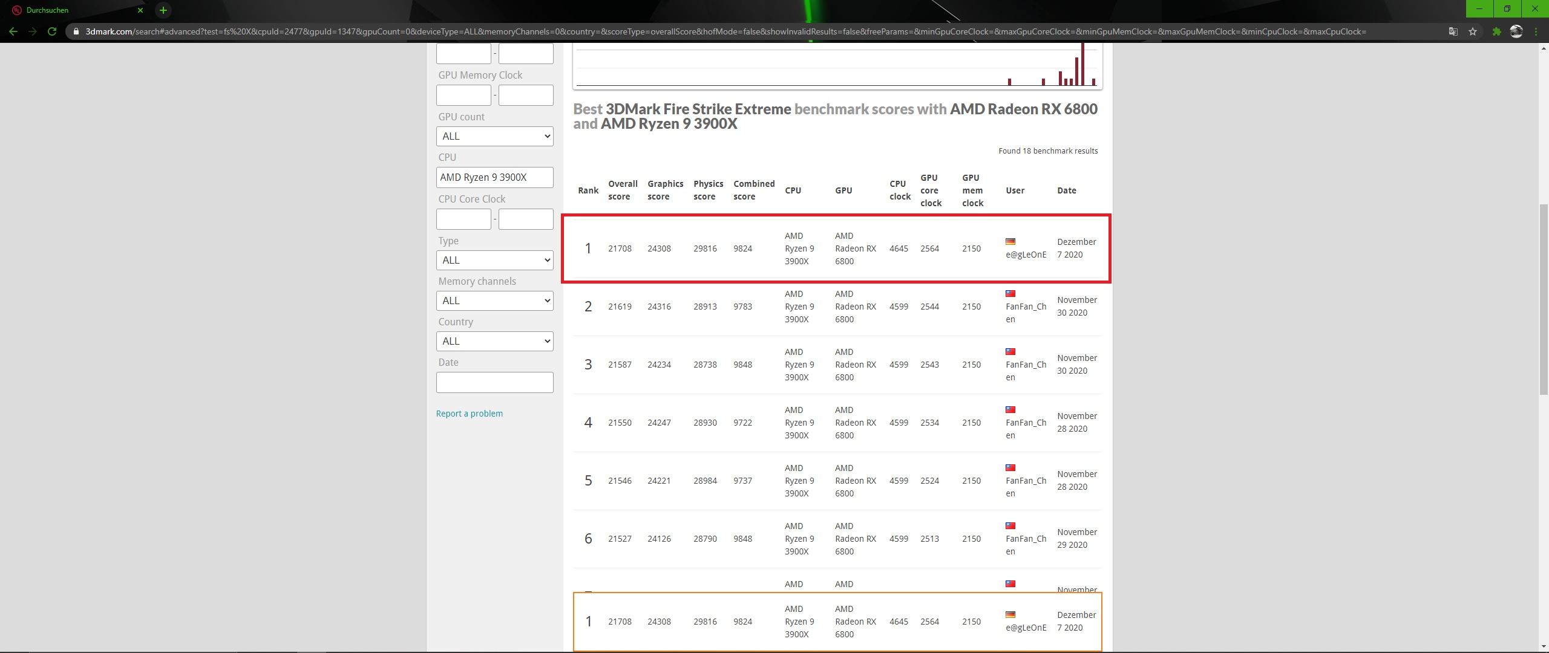This screenshot has width=1549, height=653.
Task: Open a new browser tab
Action: (163, 10)
